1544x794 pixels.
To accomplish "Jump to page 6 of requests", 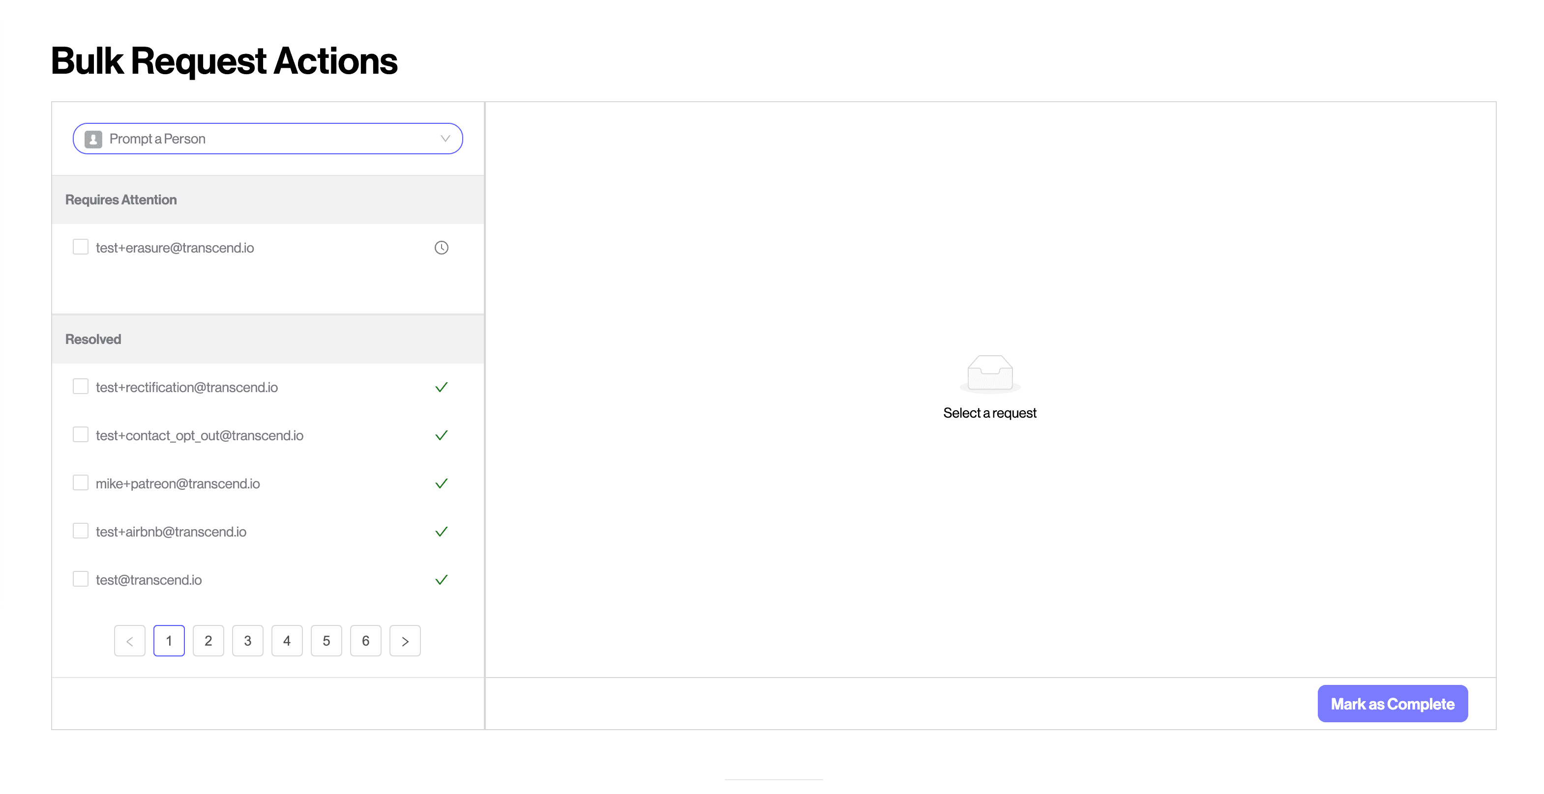I will pyautogui.click(x=366, y=641).
